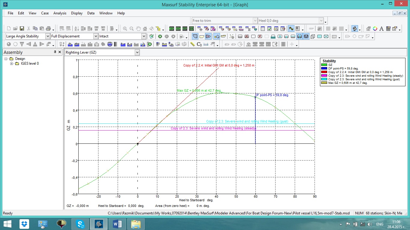The height and width of the screenshot is (230, 410).
Task: Open Microsoft Word from the taskbar
Action: [x=117, y=224]
